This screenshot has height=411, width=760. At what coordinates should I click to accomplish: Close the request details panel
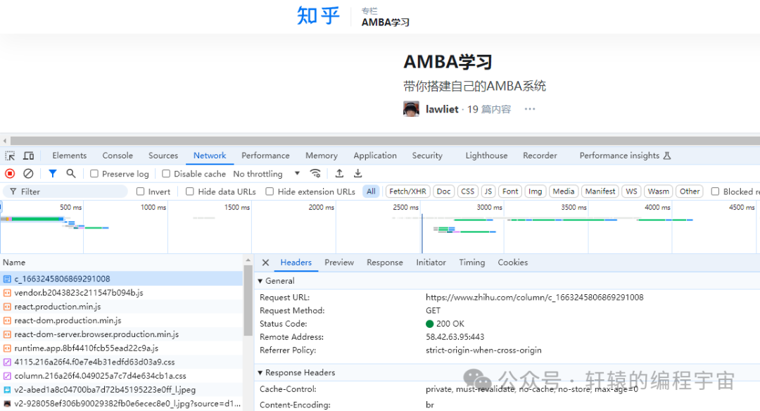[265, 263]
